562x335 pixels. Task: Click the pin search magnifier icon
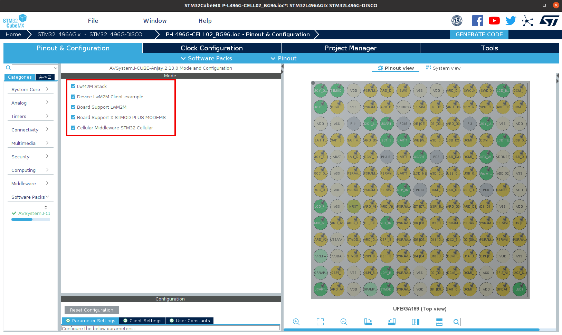click(x=456, y=322)
